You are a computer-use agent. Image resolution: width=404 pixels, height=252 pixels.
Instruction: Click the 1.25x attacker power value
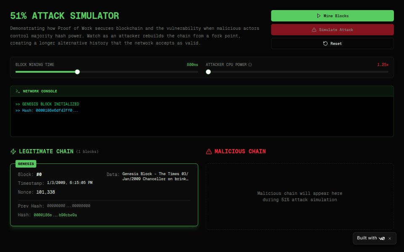tap(383, 65)
